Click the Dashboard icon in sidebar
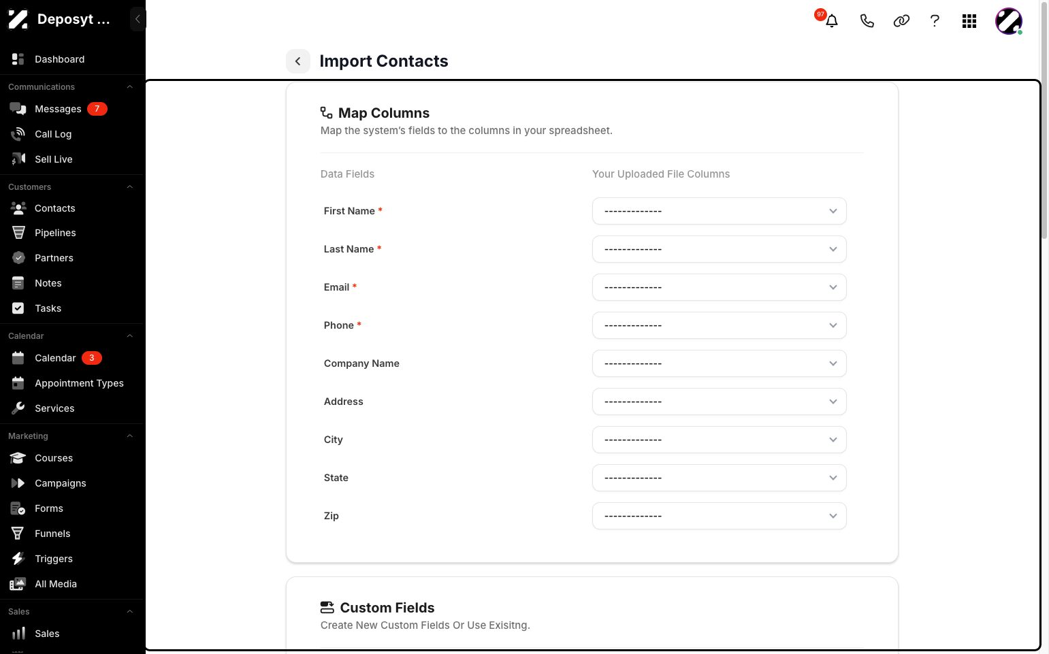 click(18, 59)
